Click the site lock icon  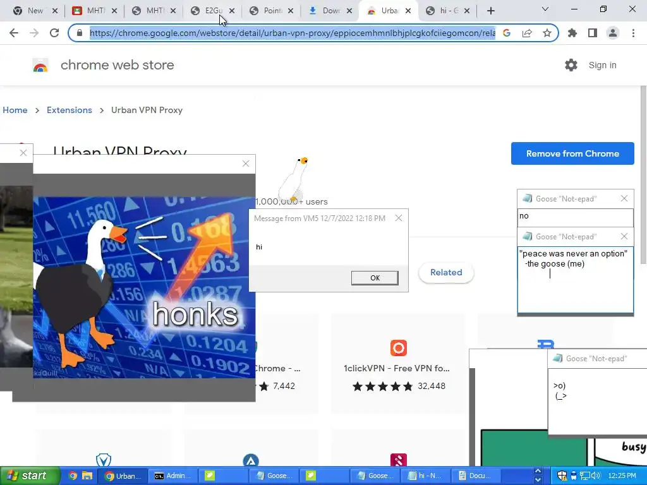pyautogui.click(x=80, y=33)
